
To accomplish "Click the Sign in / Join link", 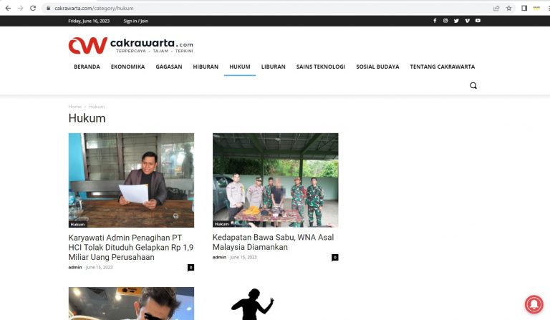I will pyautogui.click(x=135, y=21).
